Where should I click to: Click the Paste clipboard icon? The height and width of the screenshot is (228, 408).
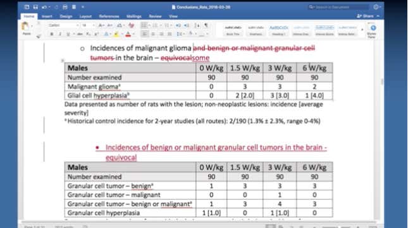(x=25, y=27)
